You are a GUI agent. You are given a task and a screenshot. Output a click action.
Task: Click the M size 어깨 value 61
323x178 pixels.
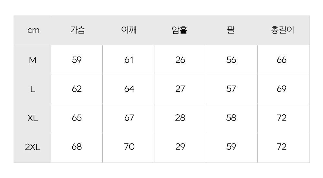click(x=129, y=60)
